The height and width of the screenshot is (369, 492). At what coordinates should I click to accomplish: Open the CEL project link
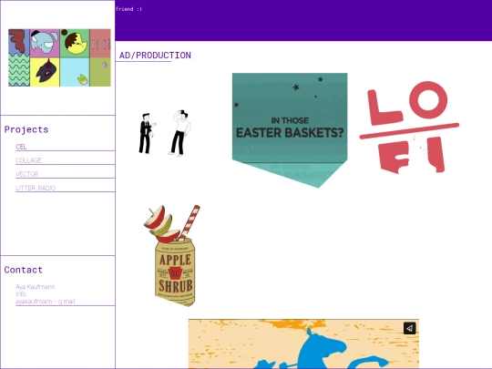[21, 147]
